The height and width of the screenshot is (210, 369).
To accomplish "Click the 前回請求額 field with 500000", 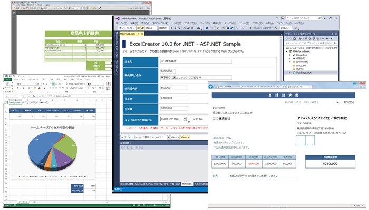I will [174, 88].
